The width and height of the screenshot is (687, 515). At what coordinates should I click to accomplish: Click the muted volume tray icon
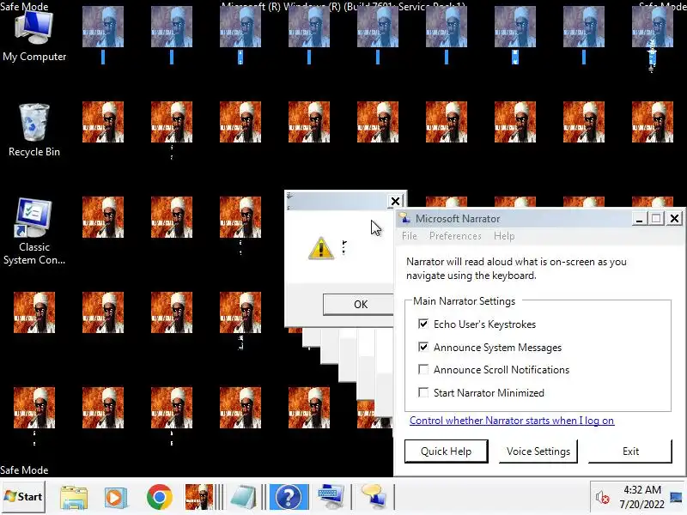603,498
